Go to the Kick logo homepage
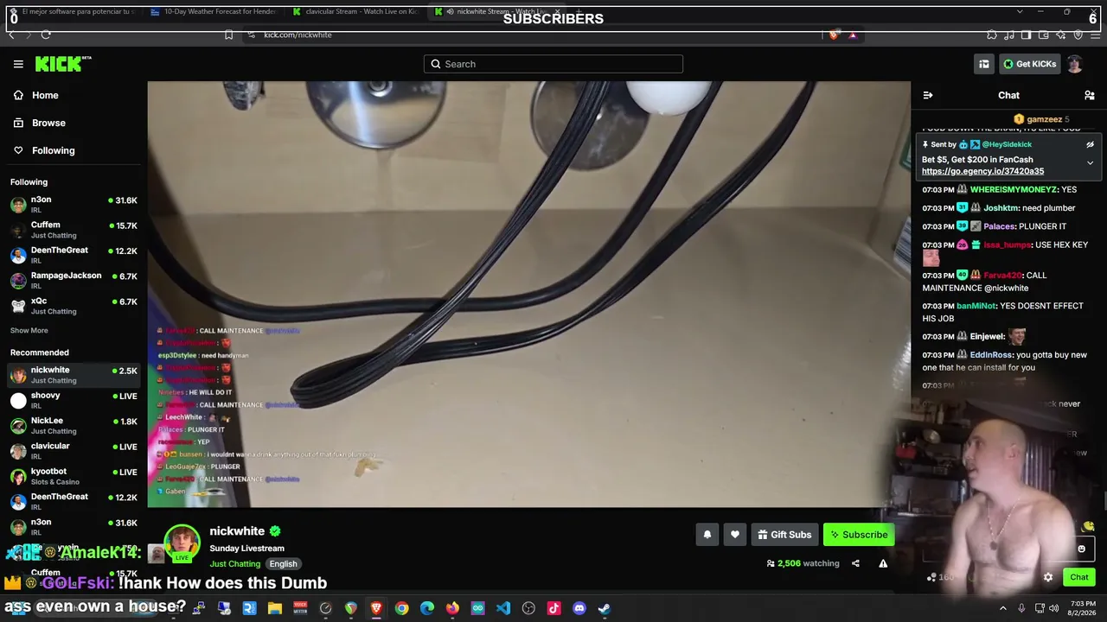 [x=63, y=64]
